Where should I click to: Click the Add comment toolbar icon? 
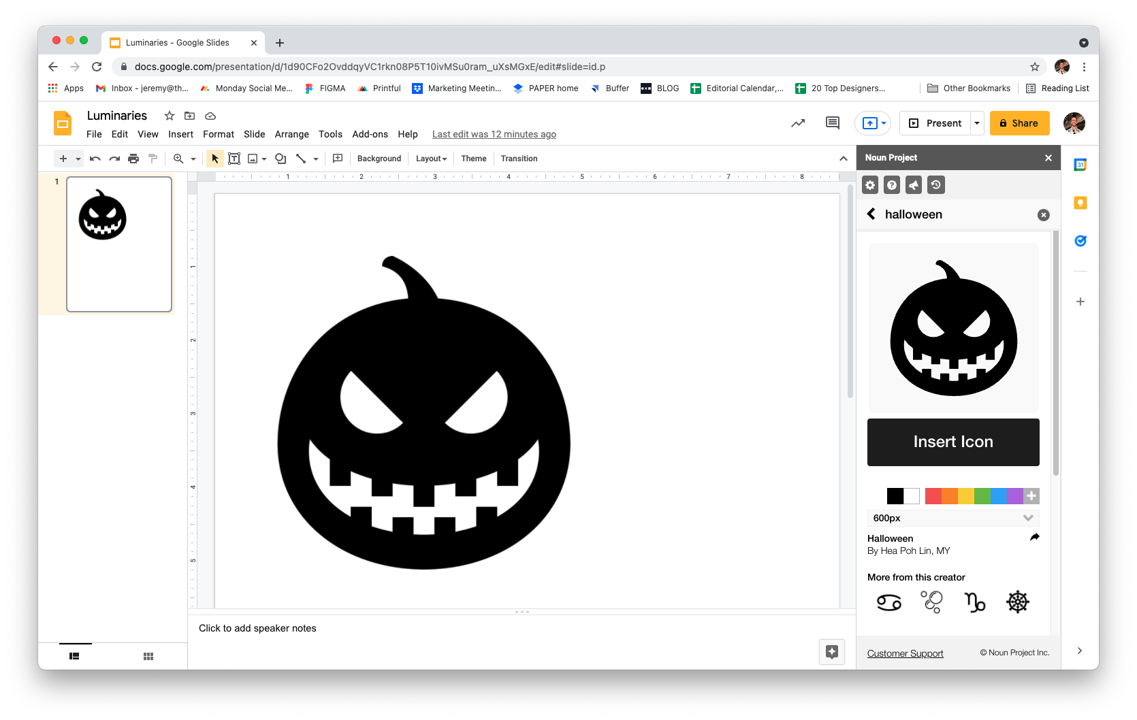click(338, 159)
